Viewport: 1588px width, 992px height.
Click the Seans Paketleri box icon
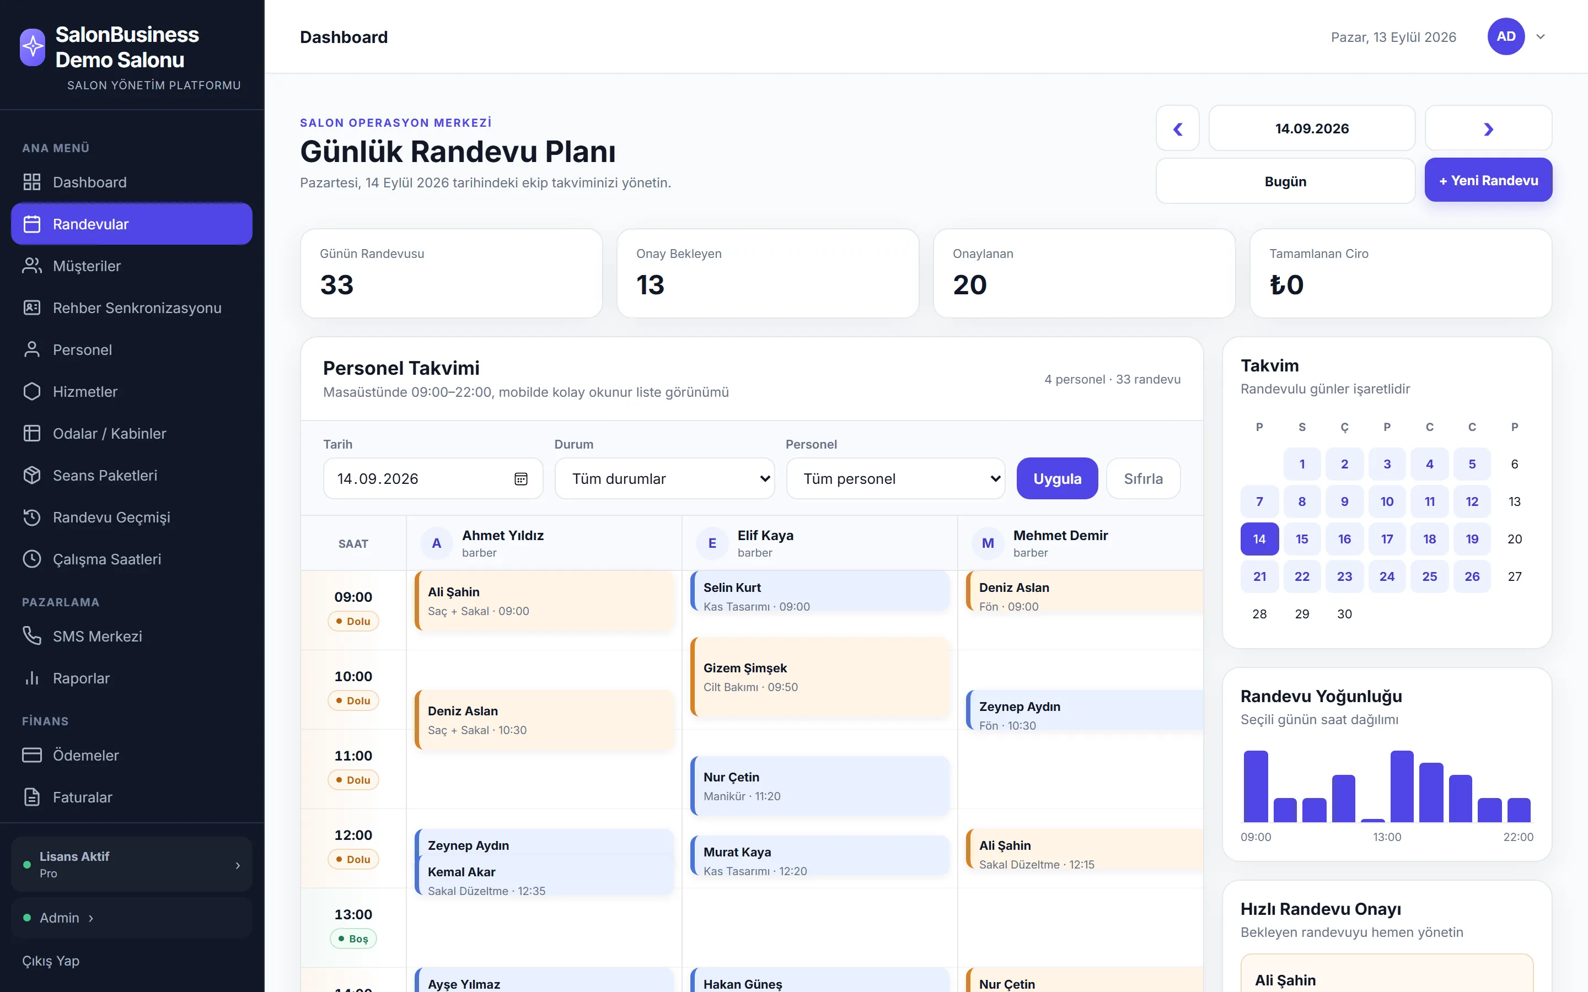point(31,475)
